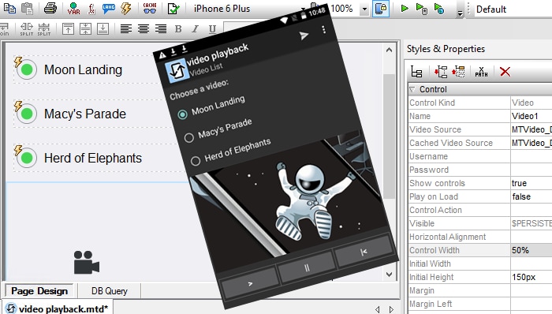Choose Macy's Parade radio on the phone
This screenshot has height=314, width=552.
pyautogui.click(x=188, y=137)
